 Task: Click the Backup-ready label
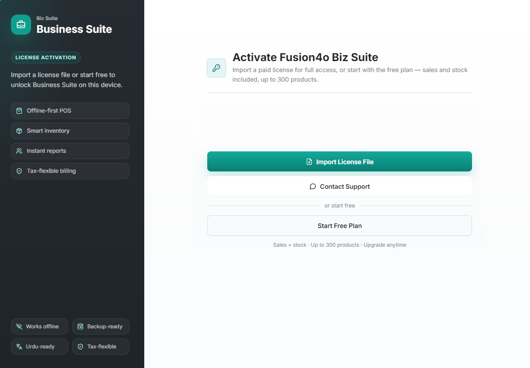[x=105, y=327]
